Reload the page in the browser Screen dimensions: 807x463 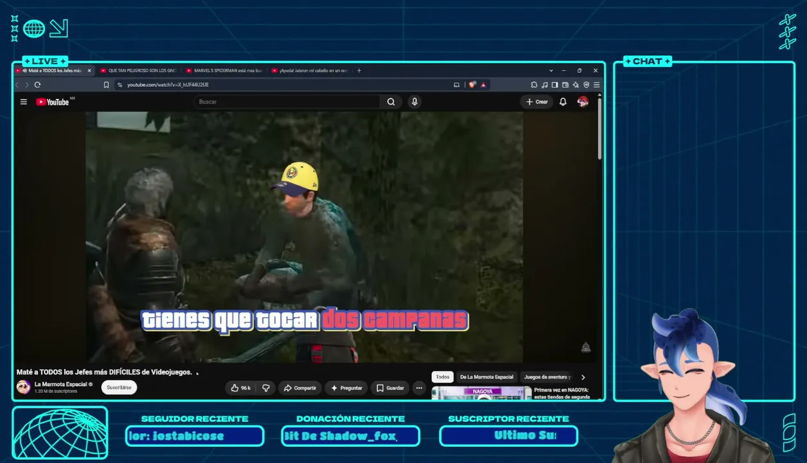point(37,85)
